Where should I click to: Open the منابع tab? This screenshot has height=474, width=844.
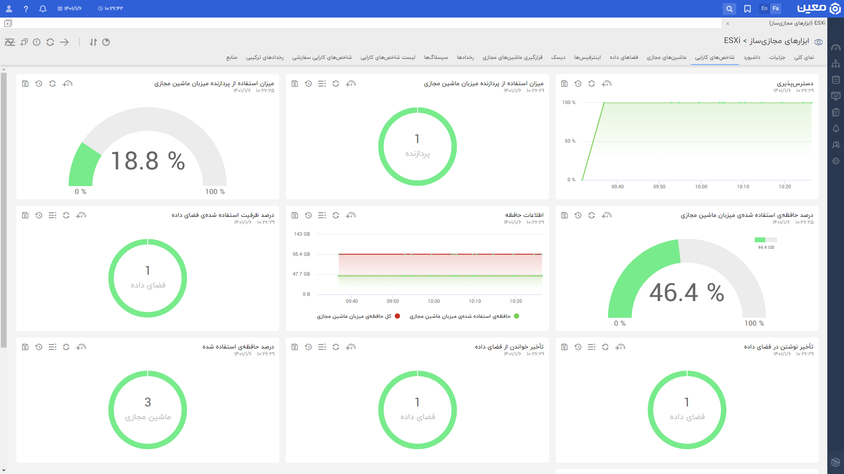point(232,57)
